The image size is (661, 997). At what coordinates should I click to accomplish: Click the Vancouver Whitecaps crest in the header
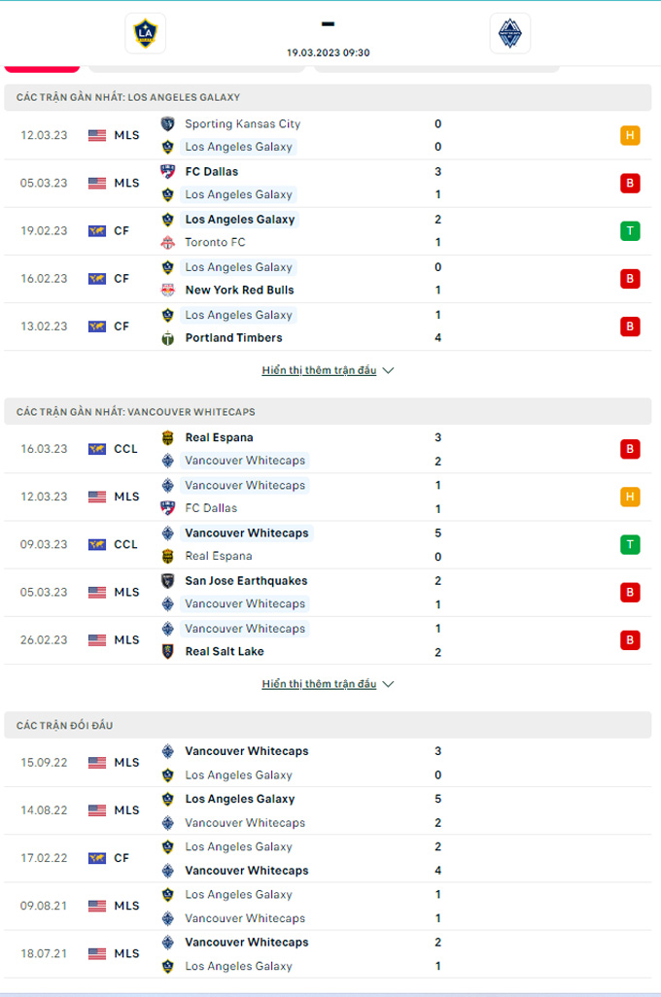[x=509, y=33]
